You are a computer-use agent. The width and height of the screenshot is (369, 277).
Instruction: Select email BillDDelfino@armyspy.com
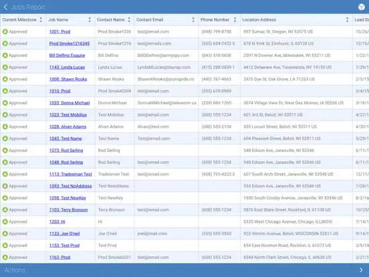[x=163, y=56]
